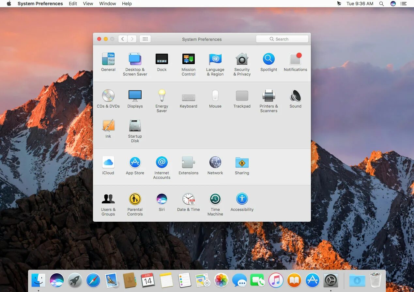The image size is (414, 292).
Task: Open Launchpad from the Dock
Action: 75,280
